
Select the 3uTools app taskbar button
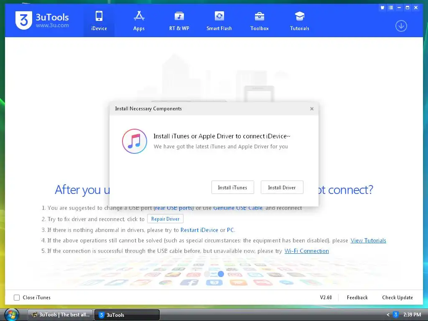pyautogui.click(x=127, y=315)
